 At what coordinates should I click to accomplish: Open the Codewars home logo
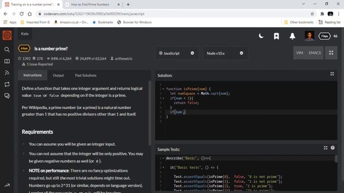point(7,35)
